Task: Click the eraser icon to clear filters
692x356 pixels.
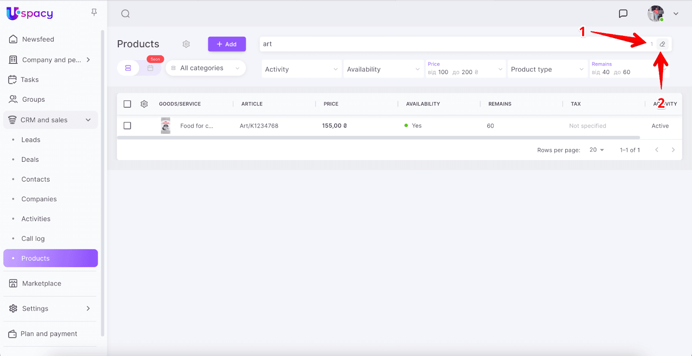Action: [x=662, y=44]
